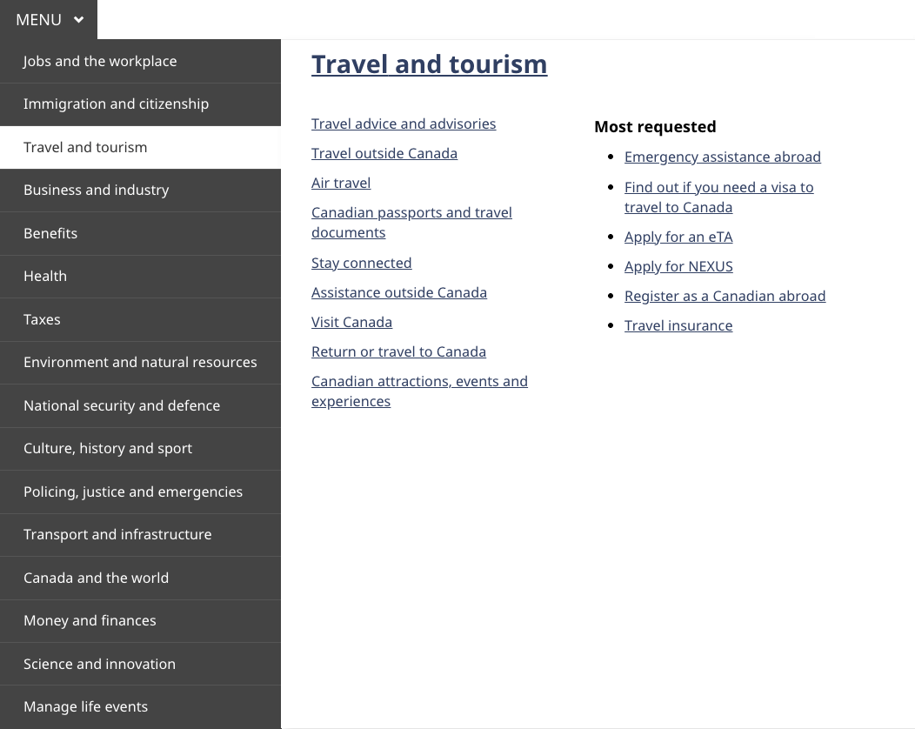Select Taxes menu item

point(140,320)
